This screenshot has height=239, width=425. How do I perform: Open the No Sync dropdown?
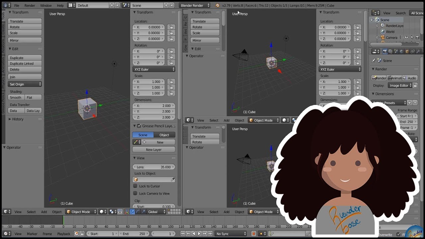tap(231, 234)
